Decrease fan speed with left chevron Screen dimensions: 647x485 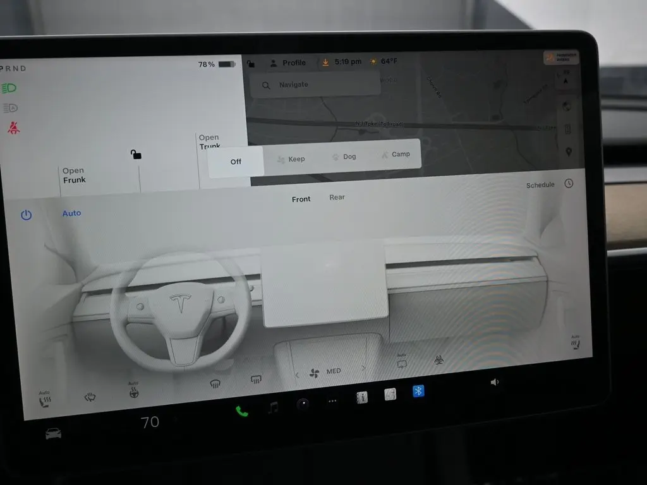297,374
